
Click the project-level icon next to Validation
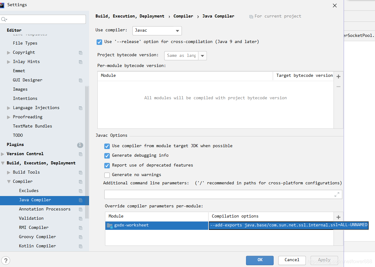click(x=80, y=218)
